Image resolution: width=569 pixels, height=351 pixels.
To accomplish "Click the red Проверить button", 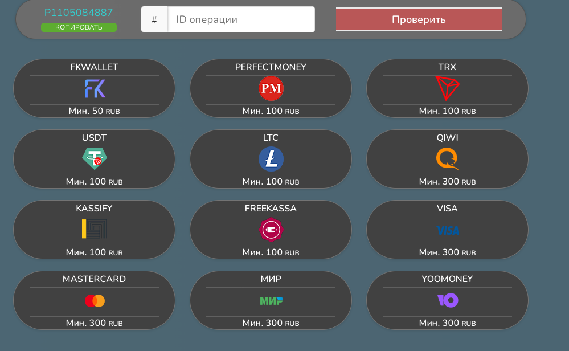I will coord(419,19).
